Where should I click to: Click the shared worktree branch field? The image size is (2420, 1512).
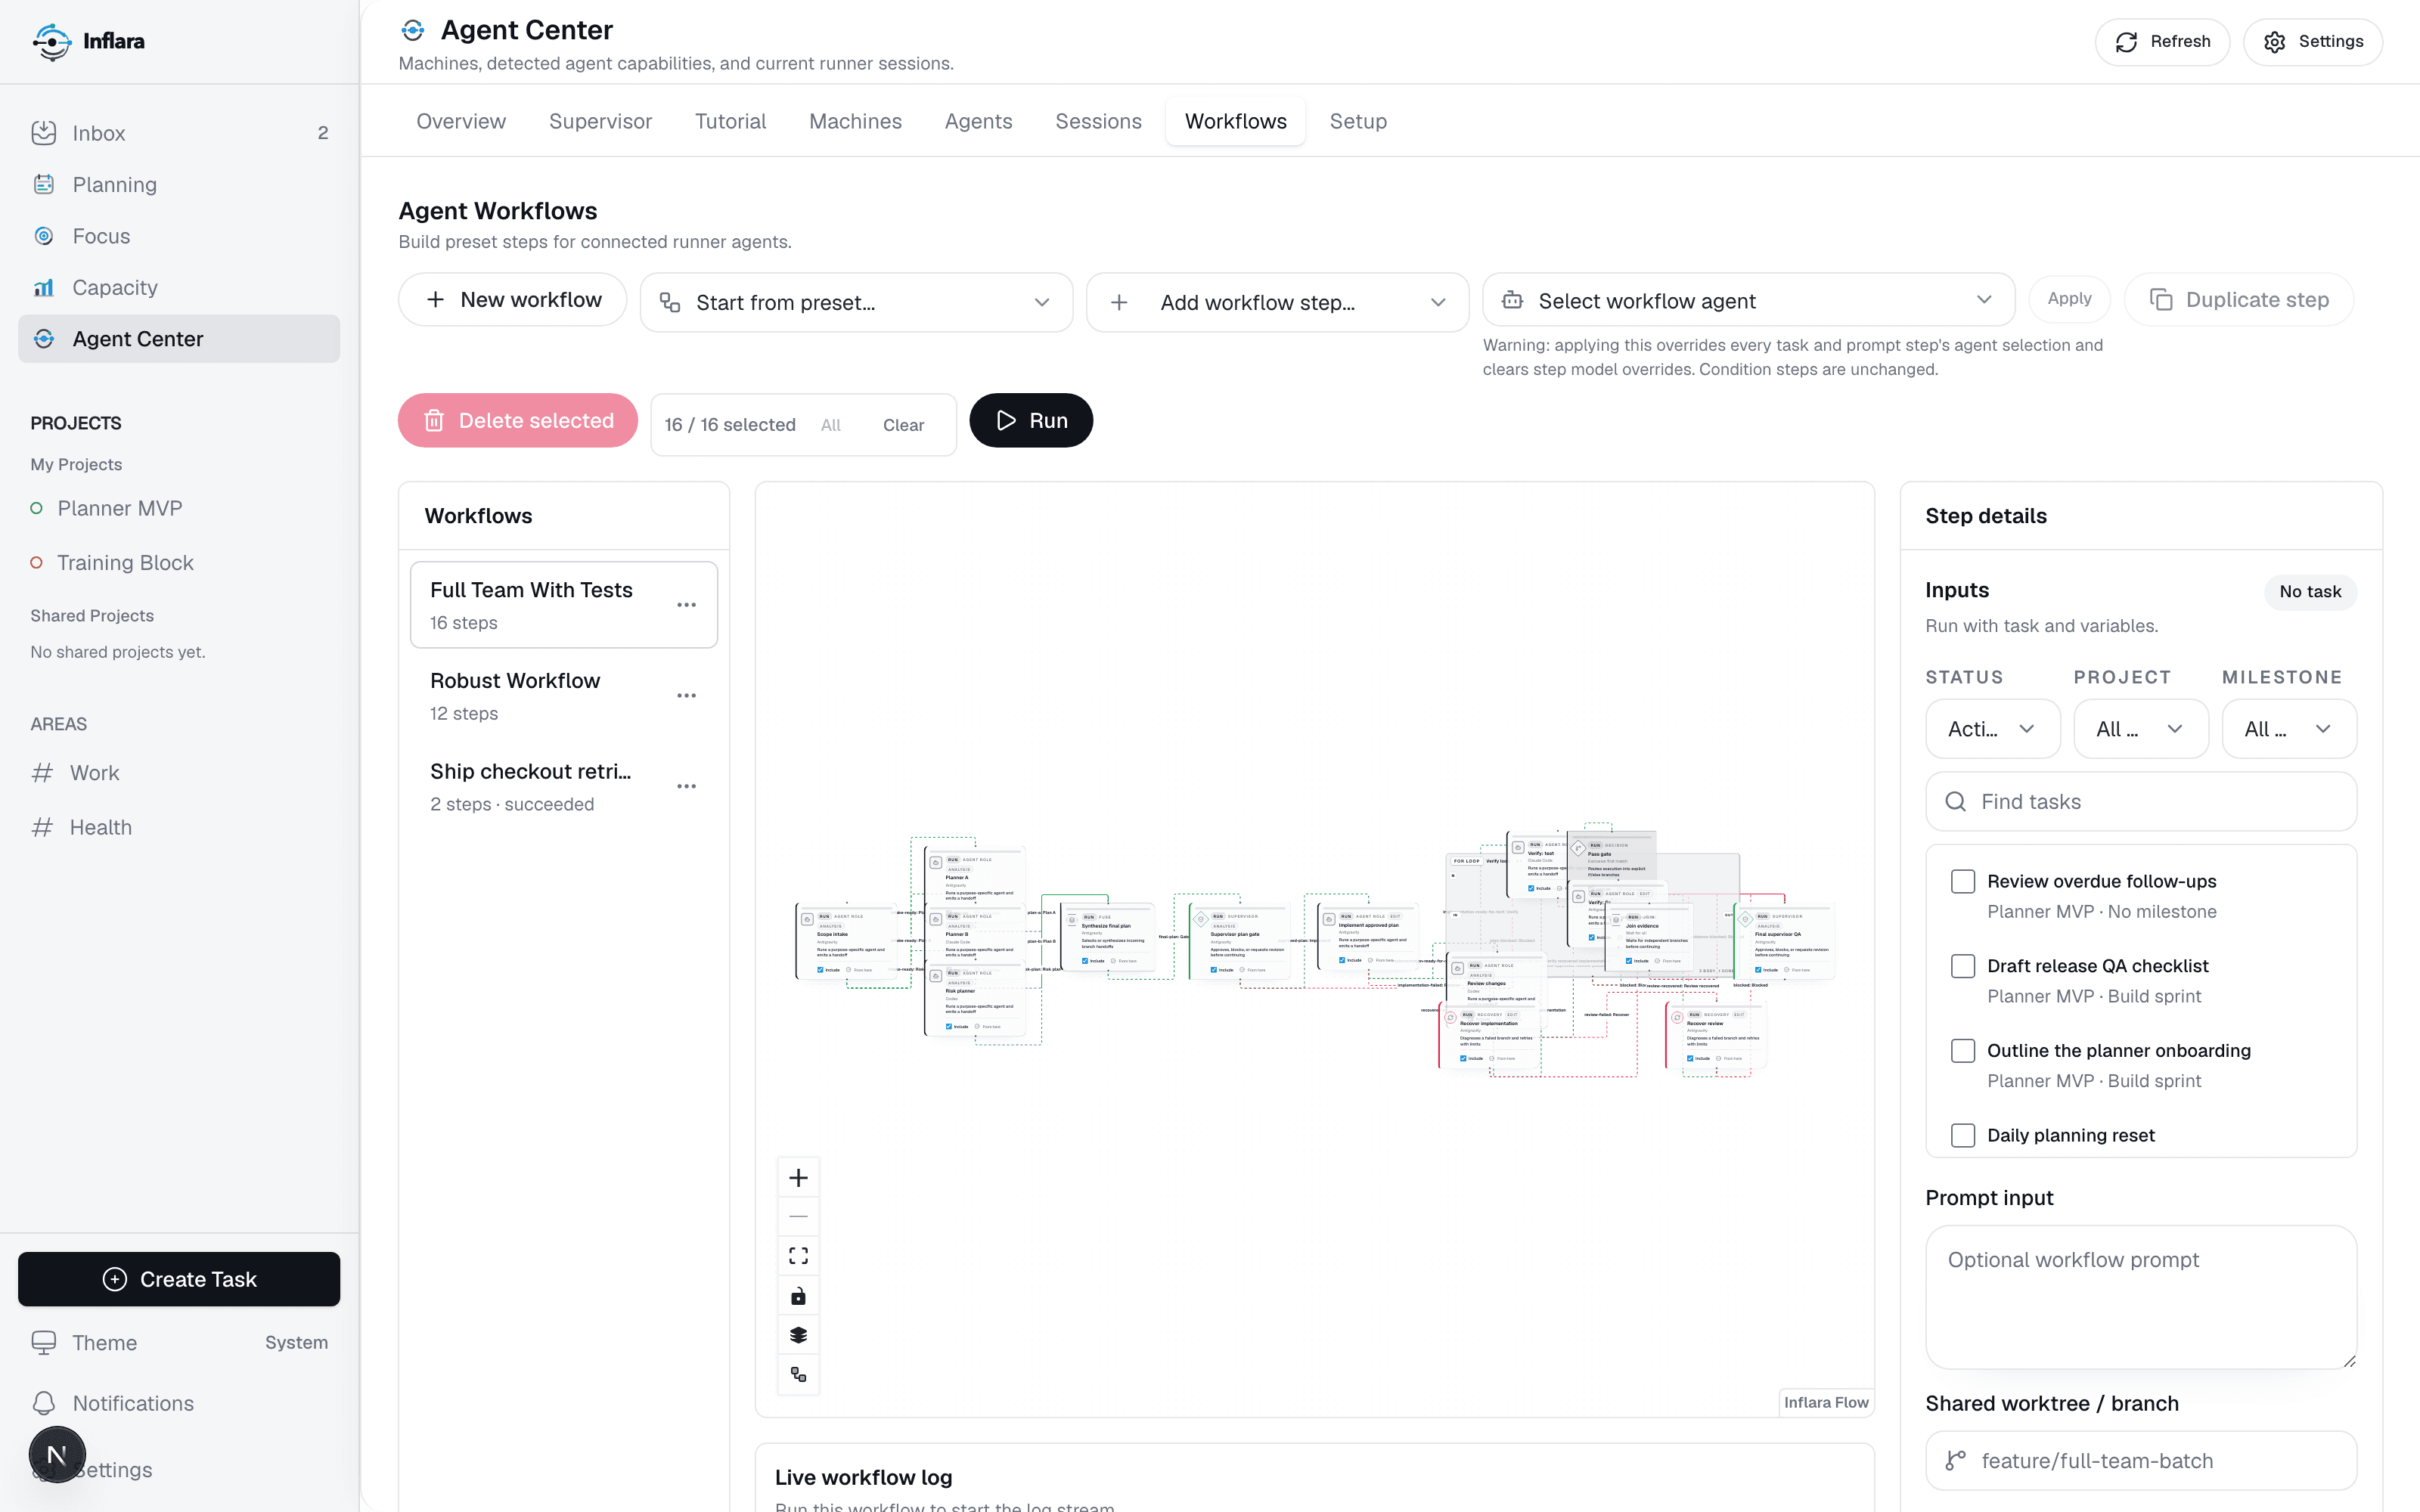pos(2141,1461)
